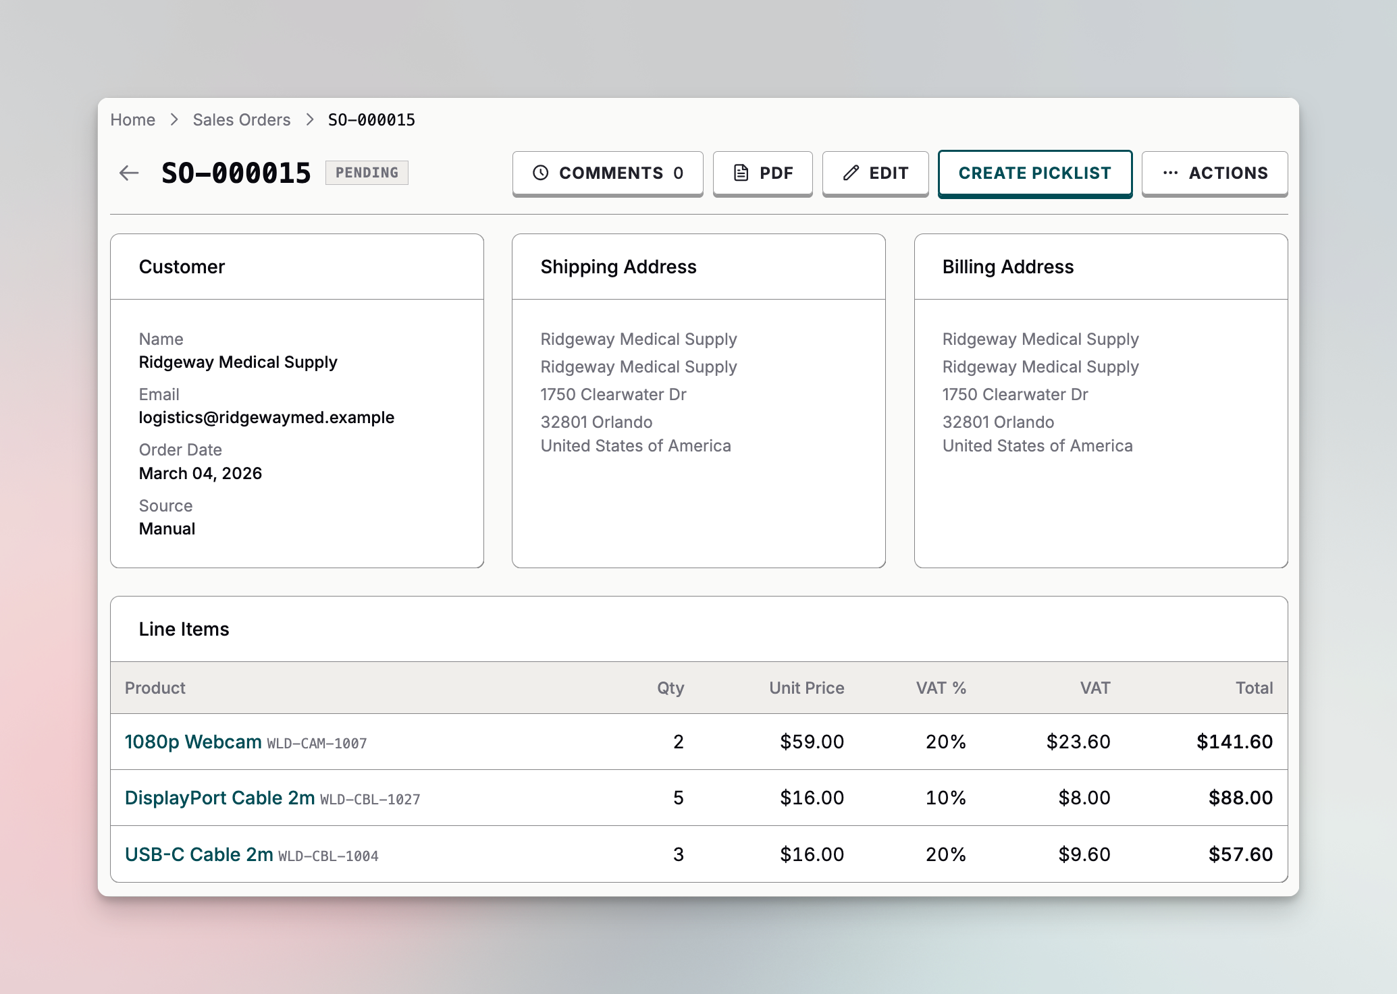Image resolution: width=1397 pixels, height=994 pixels.
Task: Open the DisplayPort Cable 2m product
Action: pyautogui.click(x=219, y=798)
